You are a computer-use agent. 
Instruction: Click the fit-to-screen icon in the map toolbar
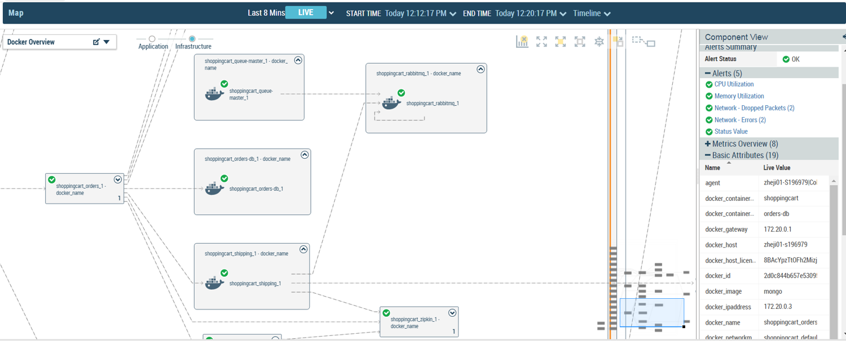pyautogui.click(x=579, y=41)
